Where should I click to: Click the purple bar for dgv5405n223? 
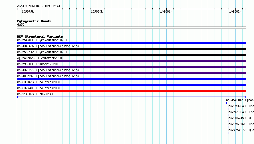pos(131,61)
